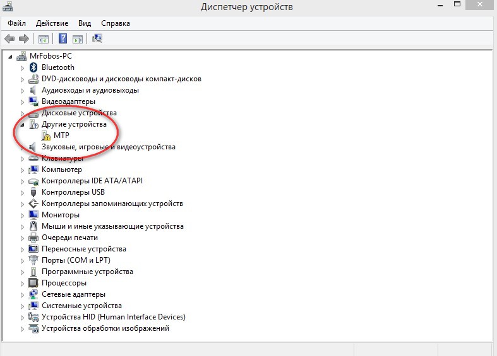Select the Порты (COM и LPT) label
Viewport: 497px width, 356px height.
(x=76, y=260)
